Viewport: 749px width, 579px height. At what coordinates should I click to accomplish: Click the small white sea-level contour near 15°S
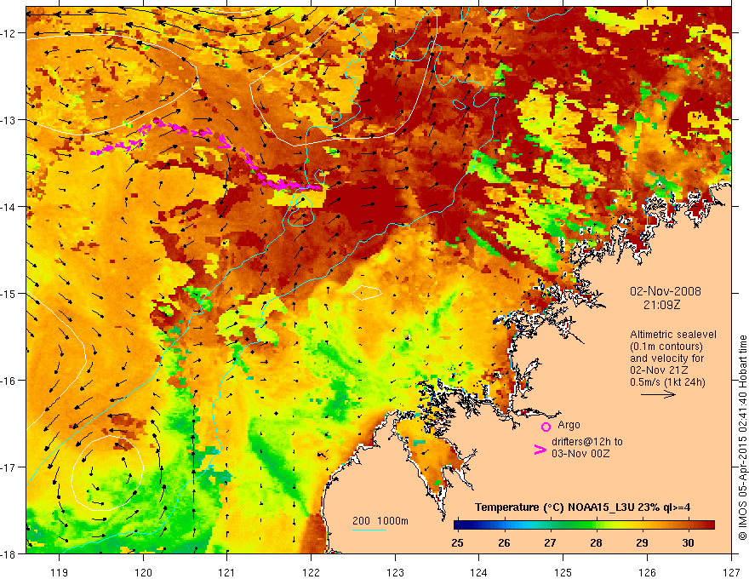pos(367,292)
